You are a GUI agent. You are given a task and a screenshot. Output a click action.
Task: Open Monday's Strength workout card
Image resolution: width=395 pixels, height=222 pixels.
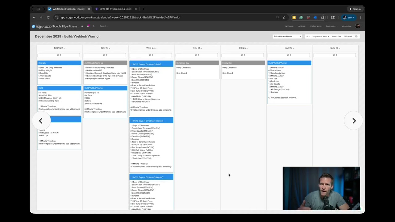point(59,72)
